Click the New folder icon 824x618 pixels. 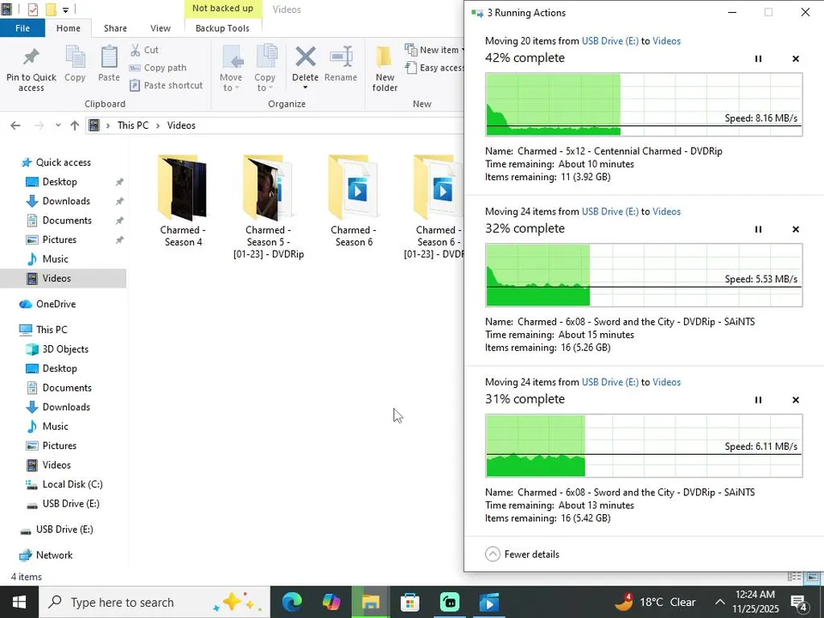(385, 58)
